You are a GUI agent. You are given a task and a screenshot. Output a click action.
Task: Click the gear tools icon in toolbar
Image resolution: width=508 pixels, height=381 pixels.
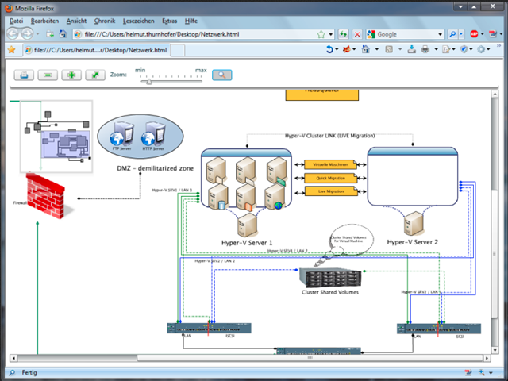click(481, 49)
